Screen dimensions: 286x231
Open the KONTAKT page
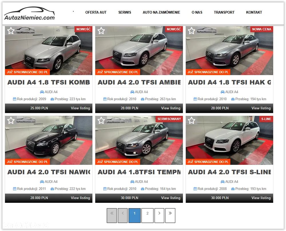(254, 12)
